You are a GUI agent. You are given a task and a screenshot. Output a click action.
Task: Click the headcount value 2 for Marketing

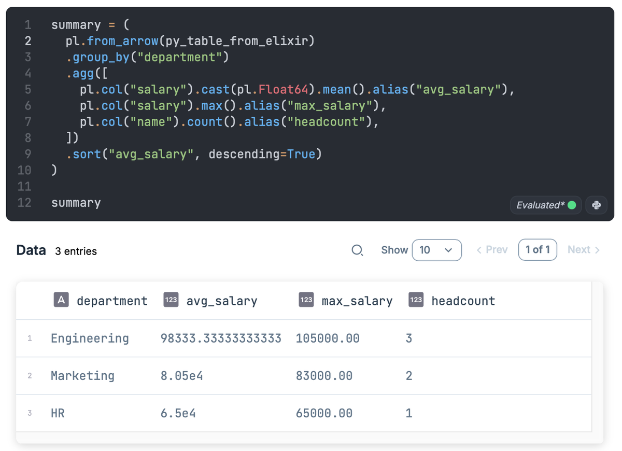coord(409,376)
